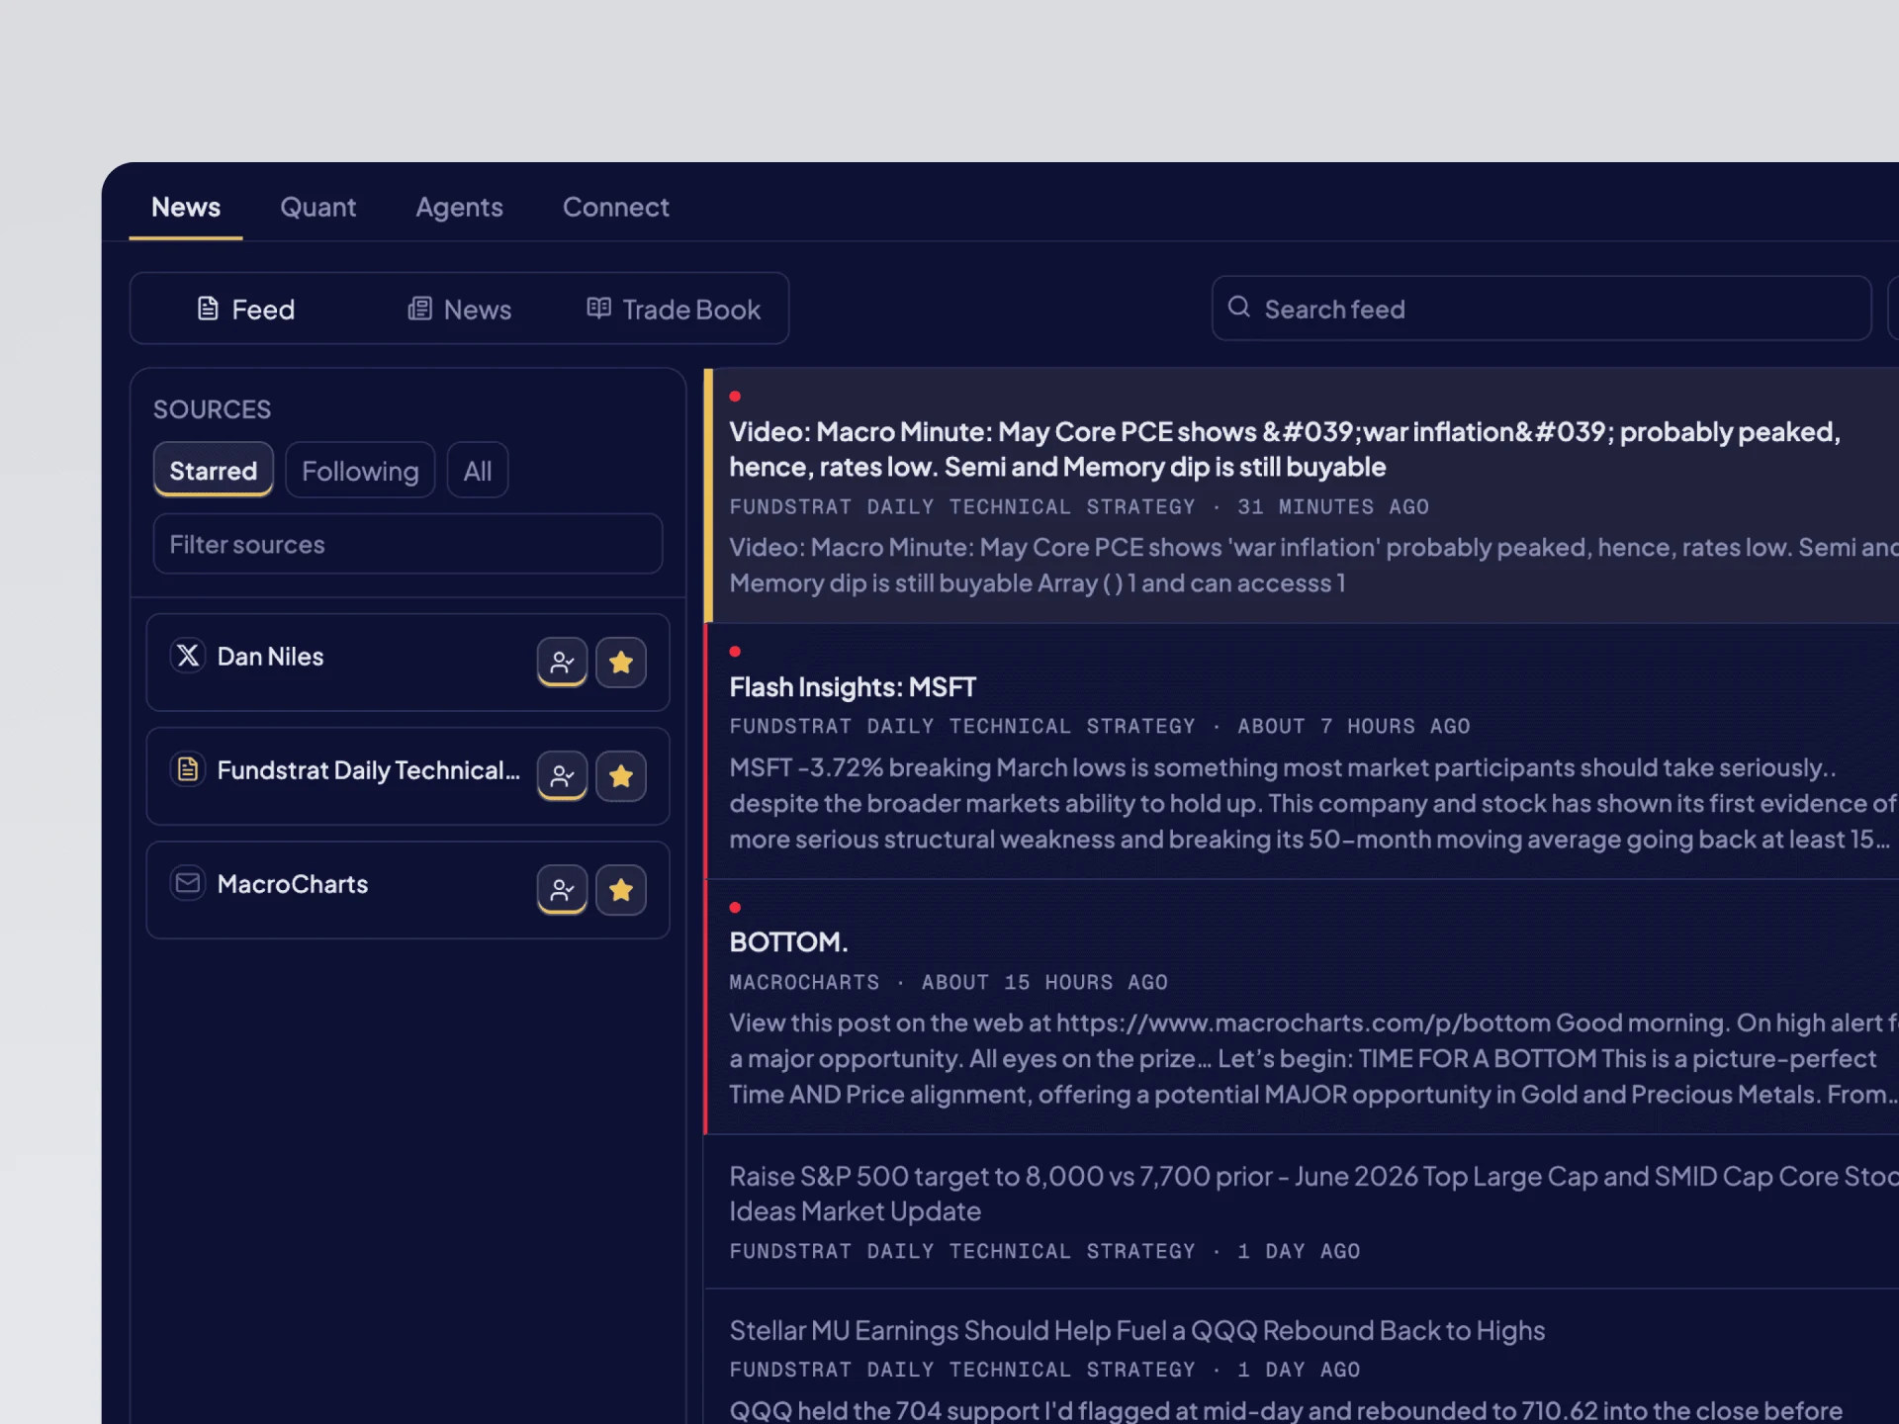Image resolution: width=1899 pixels, height=1424 pixels.
Task: Unstar the Dan Niles source
Action: tap(621, 662)
